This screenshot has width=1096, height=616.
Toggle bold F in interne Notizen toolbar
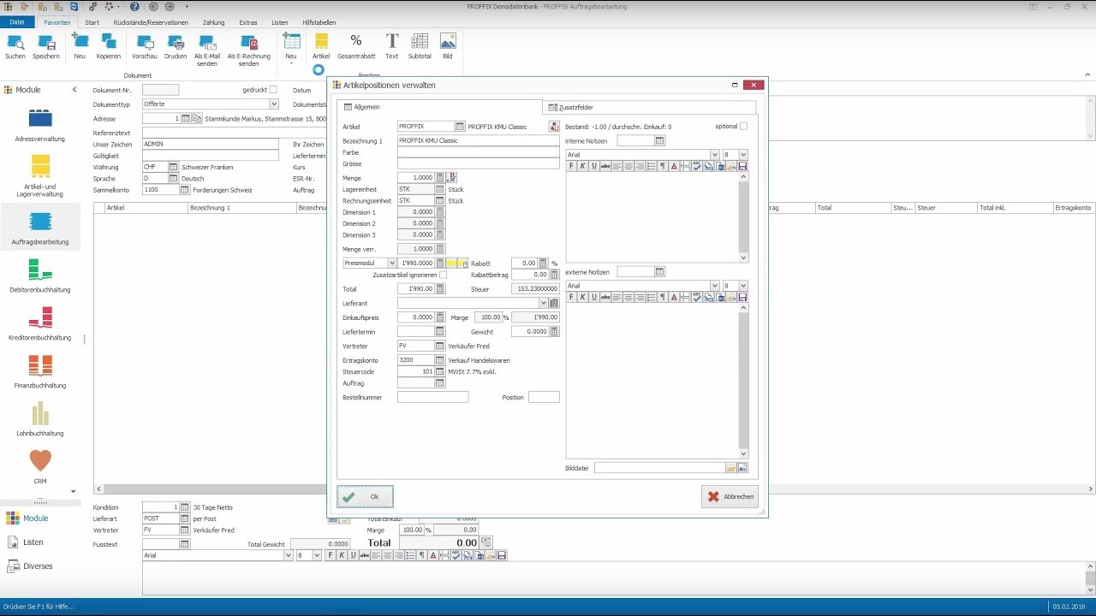571,166
